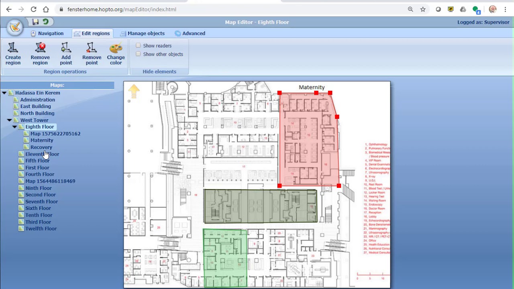Go back in the browser
The width and height of the screenshot is (514, 289).
9,9
